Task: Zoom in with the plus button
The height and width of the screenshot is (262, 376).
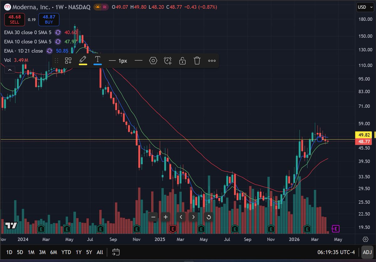Action: pos(166,217)
